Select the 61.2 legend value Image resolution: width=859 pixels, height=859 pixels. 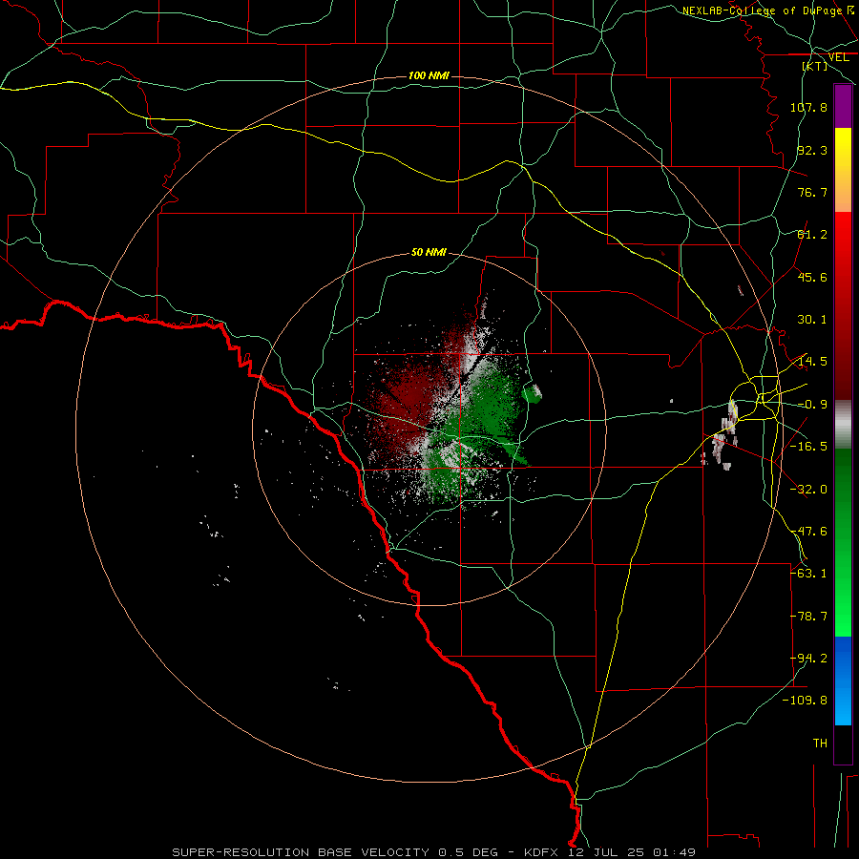tap(812, 235)
